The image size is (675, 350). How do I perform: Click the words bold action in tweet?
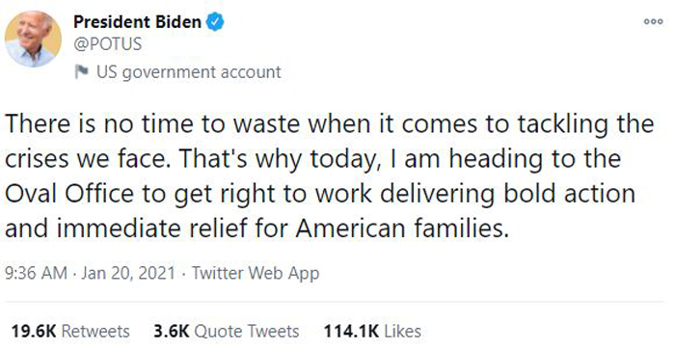click(x=569, y=194)
